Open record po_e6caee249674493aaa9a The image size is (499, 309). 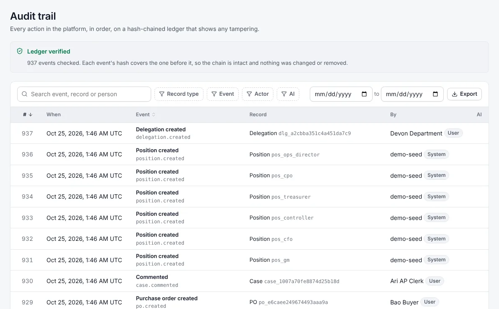(293, 302)
